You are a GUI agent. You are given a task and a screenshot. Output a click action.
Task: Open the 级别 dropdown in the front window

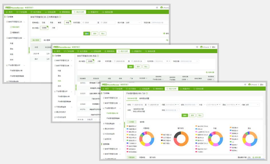pos(191,105)
